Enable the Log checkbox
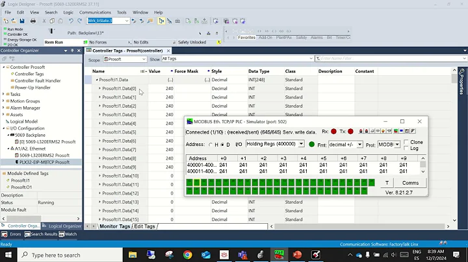 coord(406,149)
